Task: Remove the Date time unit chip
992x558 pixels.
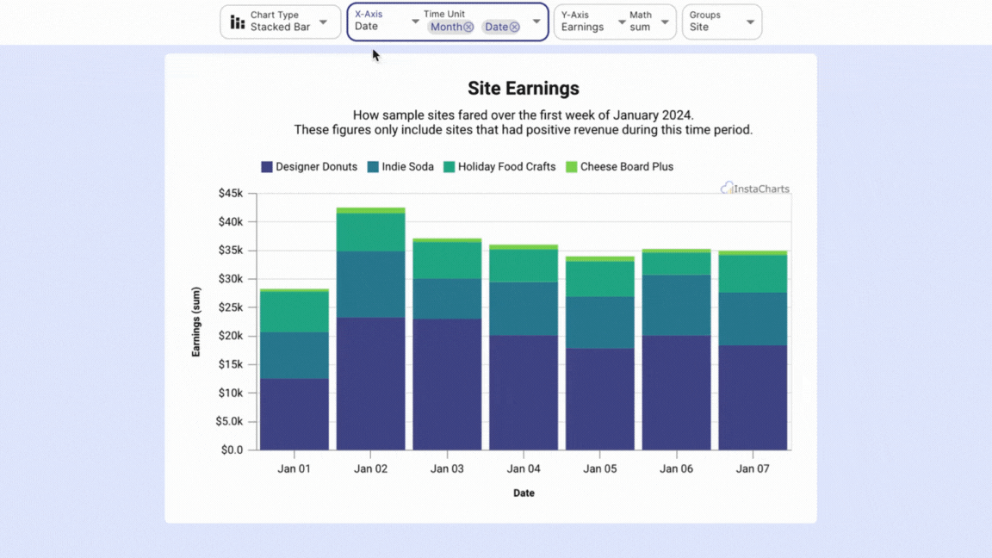Action: (514, 27)
